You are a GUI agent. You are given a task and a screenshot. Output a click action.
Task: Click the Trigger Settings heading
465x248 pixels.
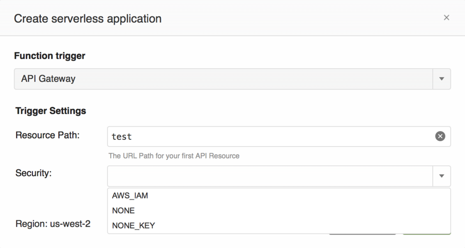[x=51, y=111]
